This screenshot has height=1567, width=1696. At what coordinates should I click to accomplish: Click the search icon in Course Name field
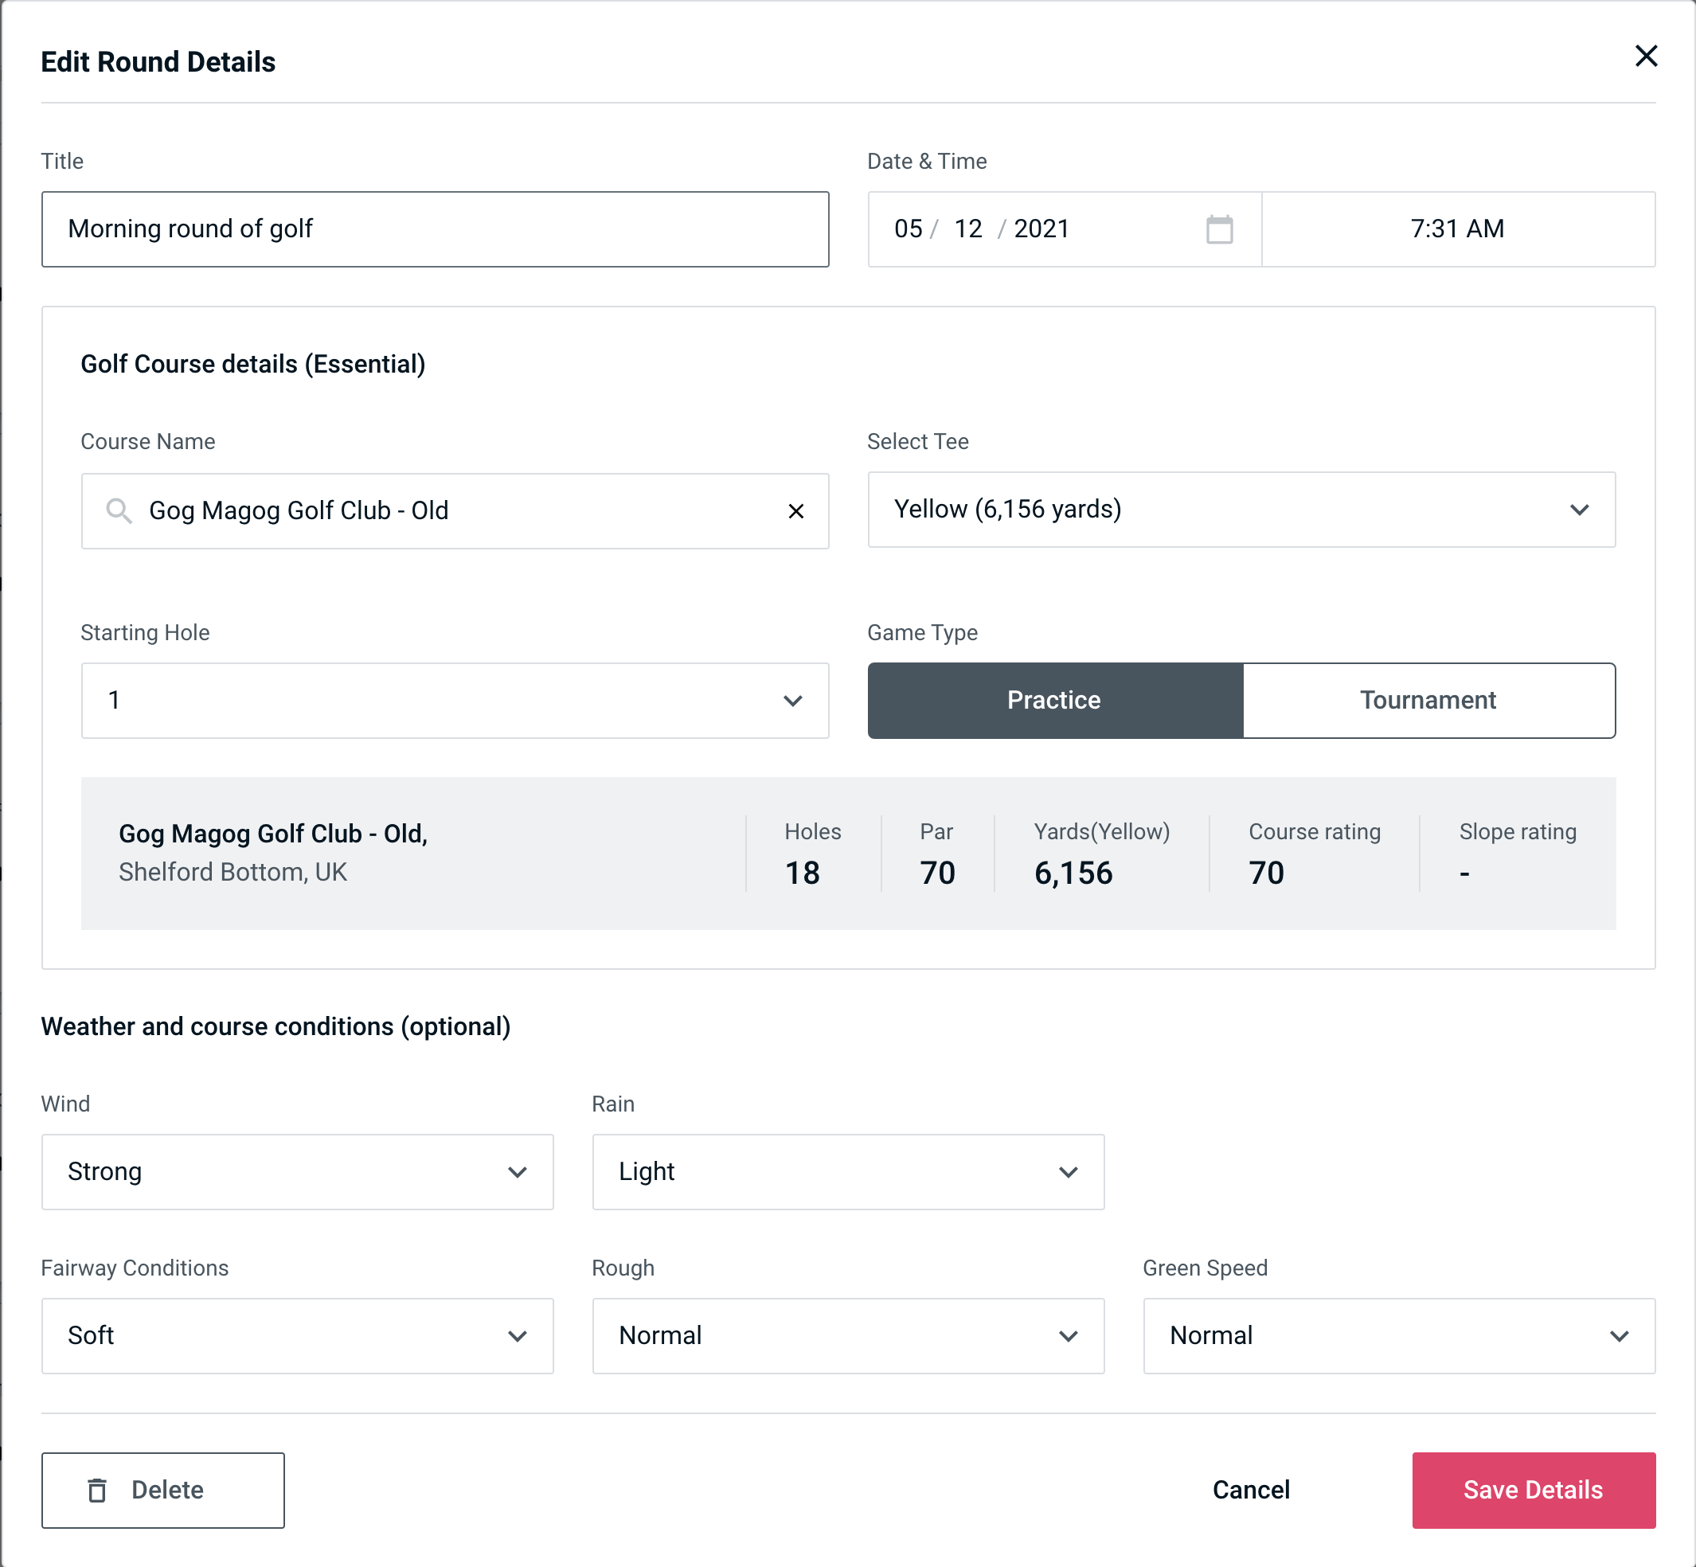click(118, 511)
